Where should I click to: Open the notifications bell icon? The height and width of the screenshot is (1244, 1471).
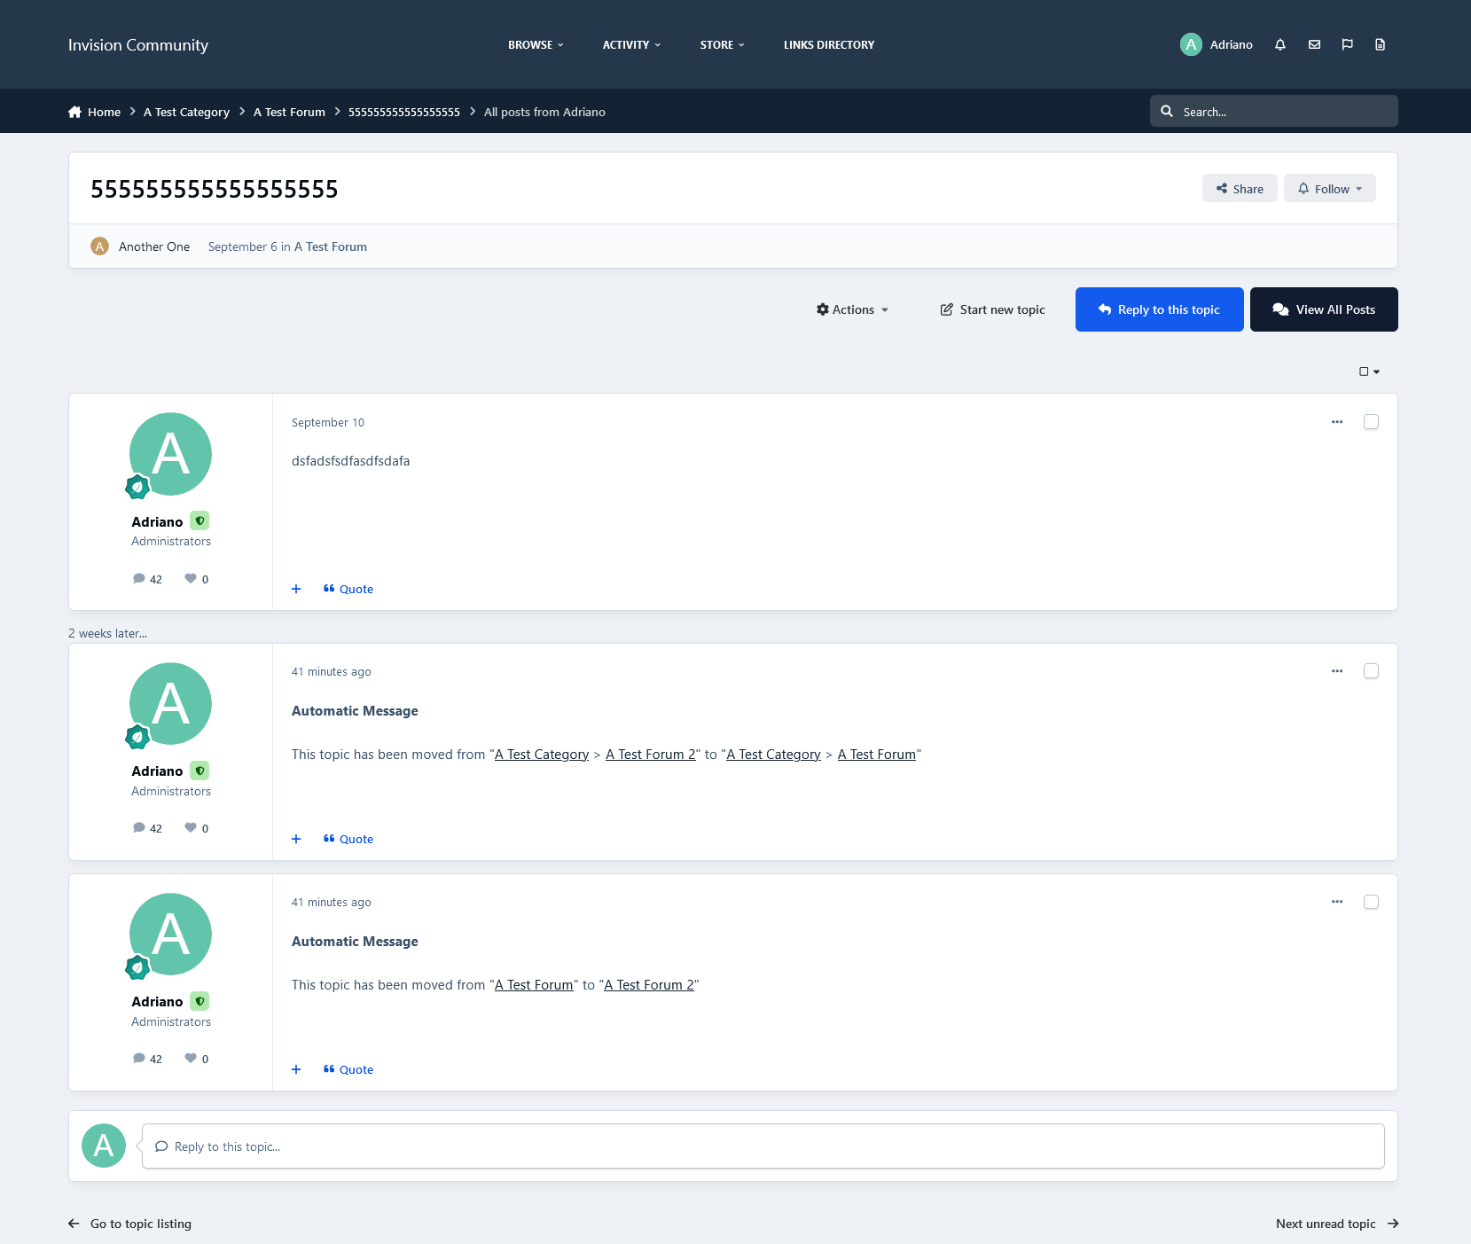tap(1279, 44)
